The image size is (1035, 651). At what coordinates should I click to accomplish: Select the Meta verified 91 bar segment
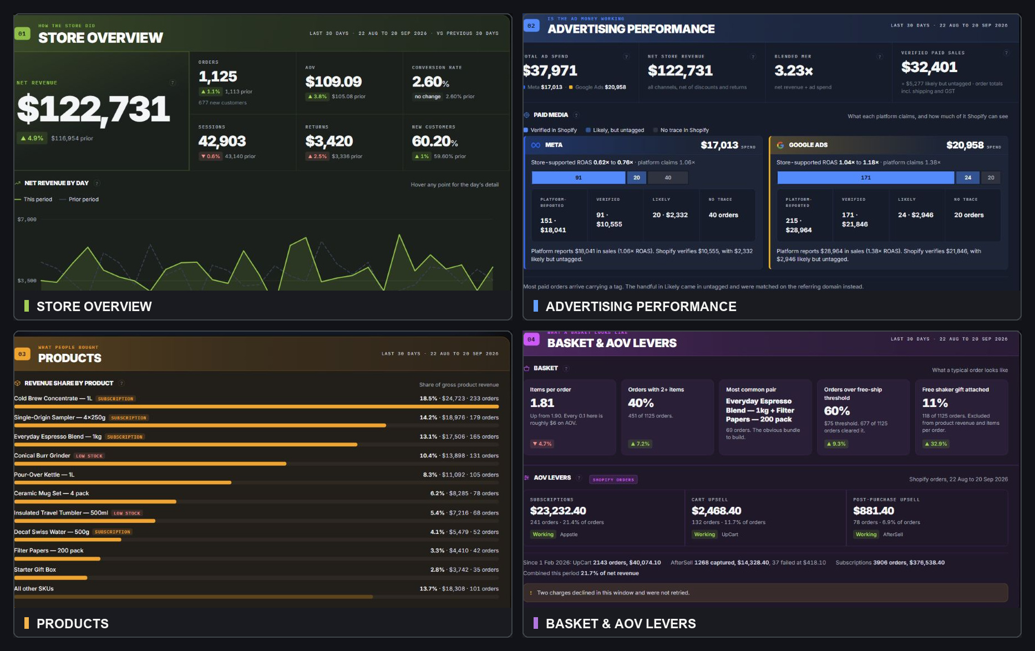(x=579, y=177)
